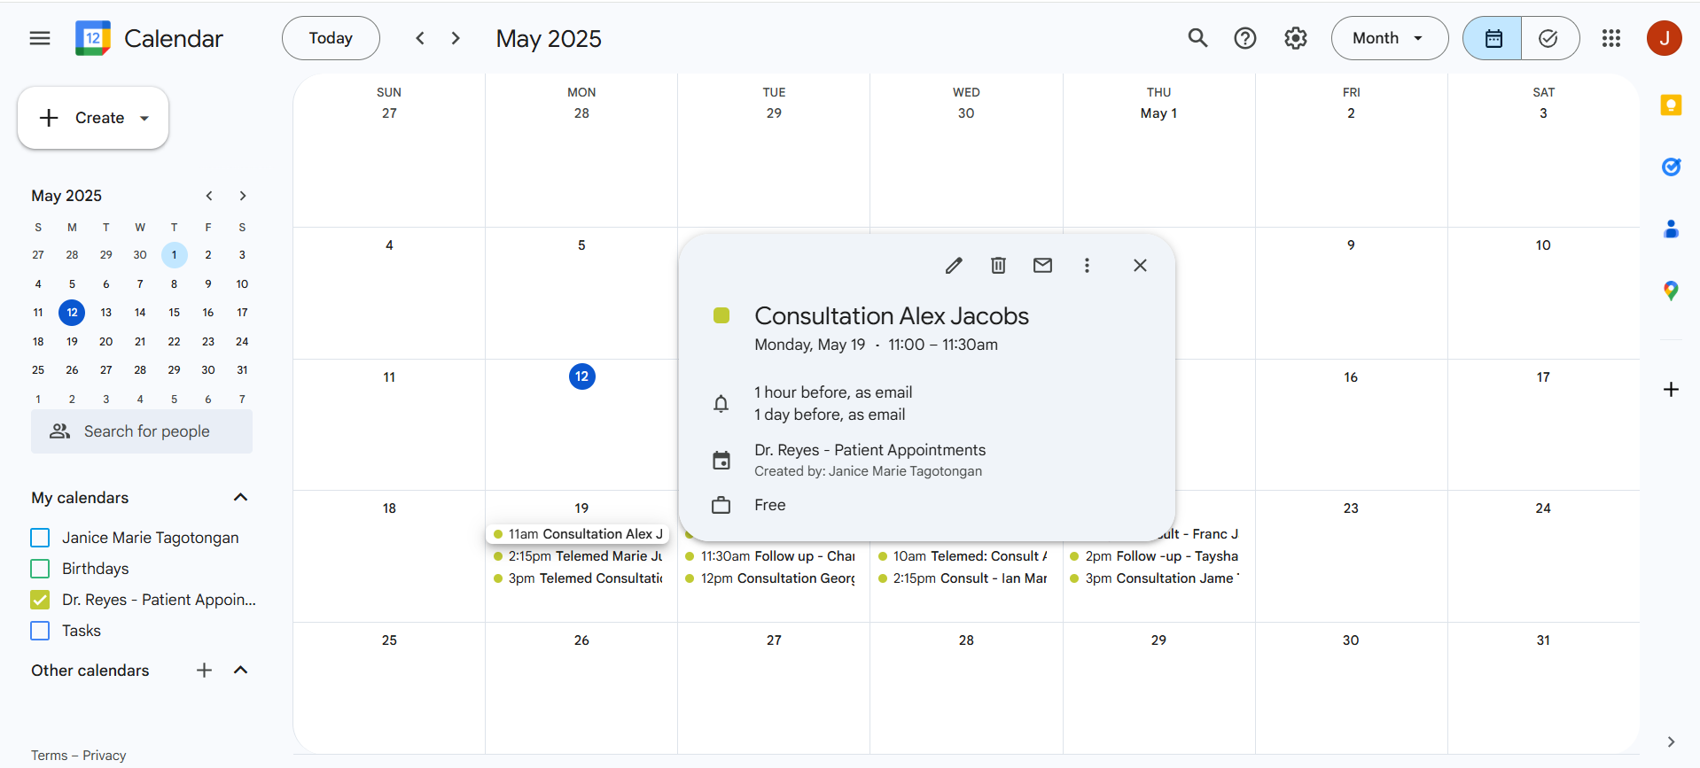The height and width of the screenshot is (768, 1700).
Task: Open Google Keep from side panel
Action: 1671,105
